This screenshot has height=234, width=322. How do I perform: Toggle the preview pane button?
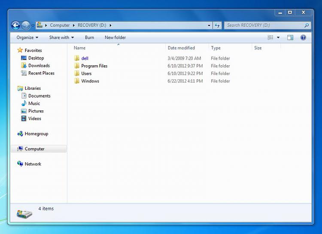[x=290, y=38]
